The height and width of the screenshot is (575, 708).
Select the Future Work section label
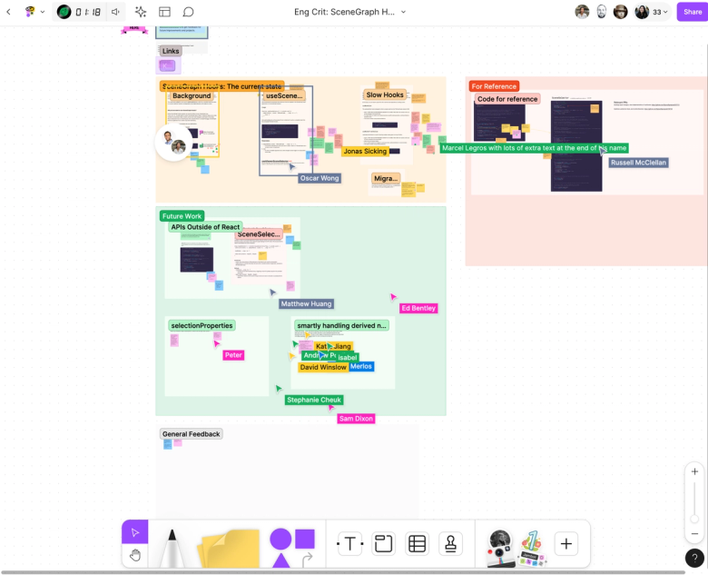pyautogui.click(x=182, y=216)
